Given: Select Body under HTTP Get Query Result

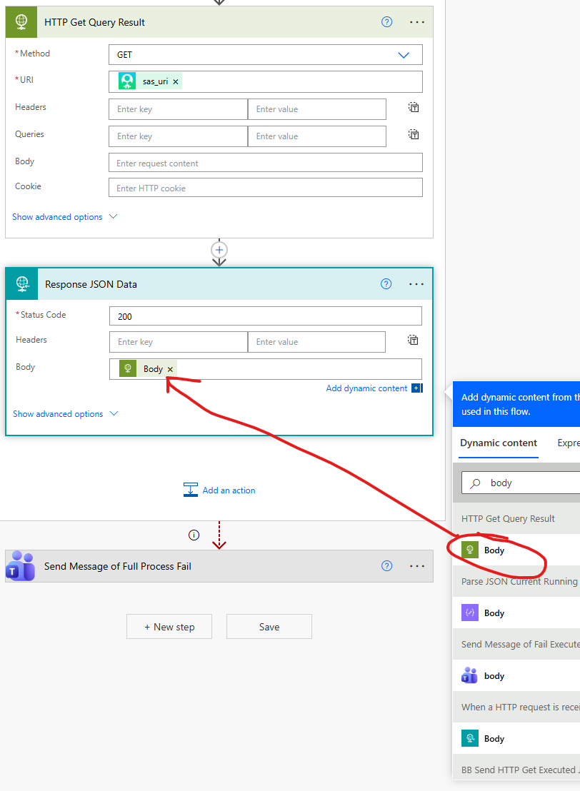Looking at the screenshot, I should pos(516,550).
